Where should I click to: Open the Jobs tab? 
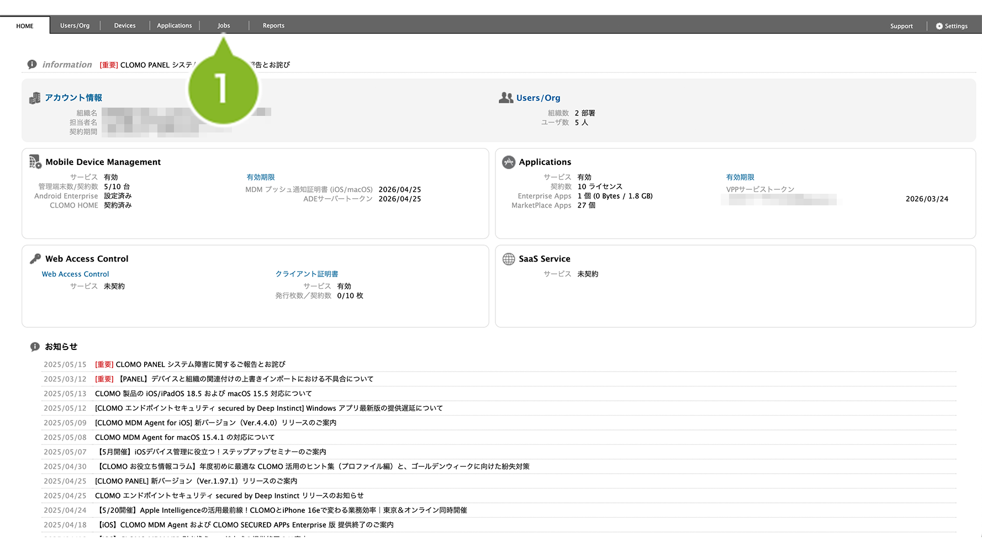click(224, 25)
